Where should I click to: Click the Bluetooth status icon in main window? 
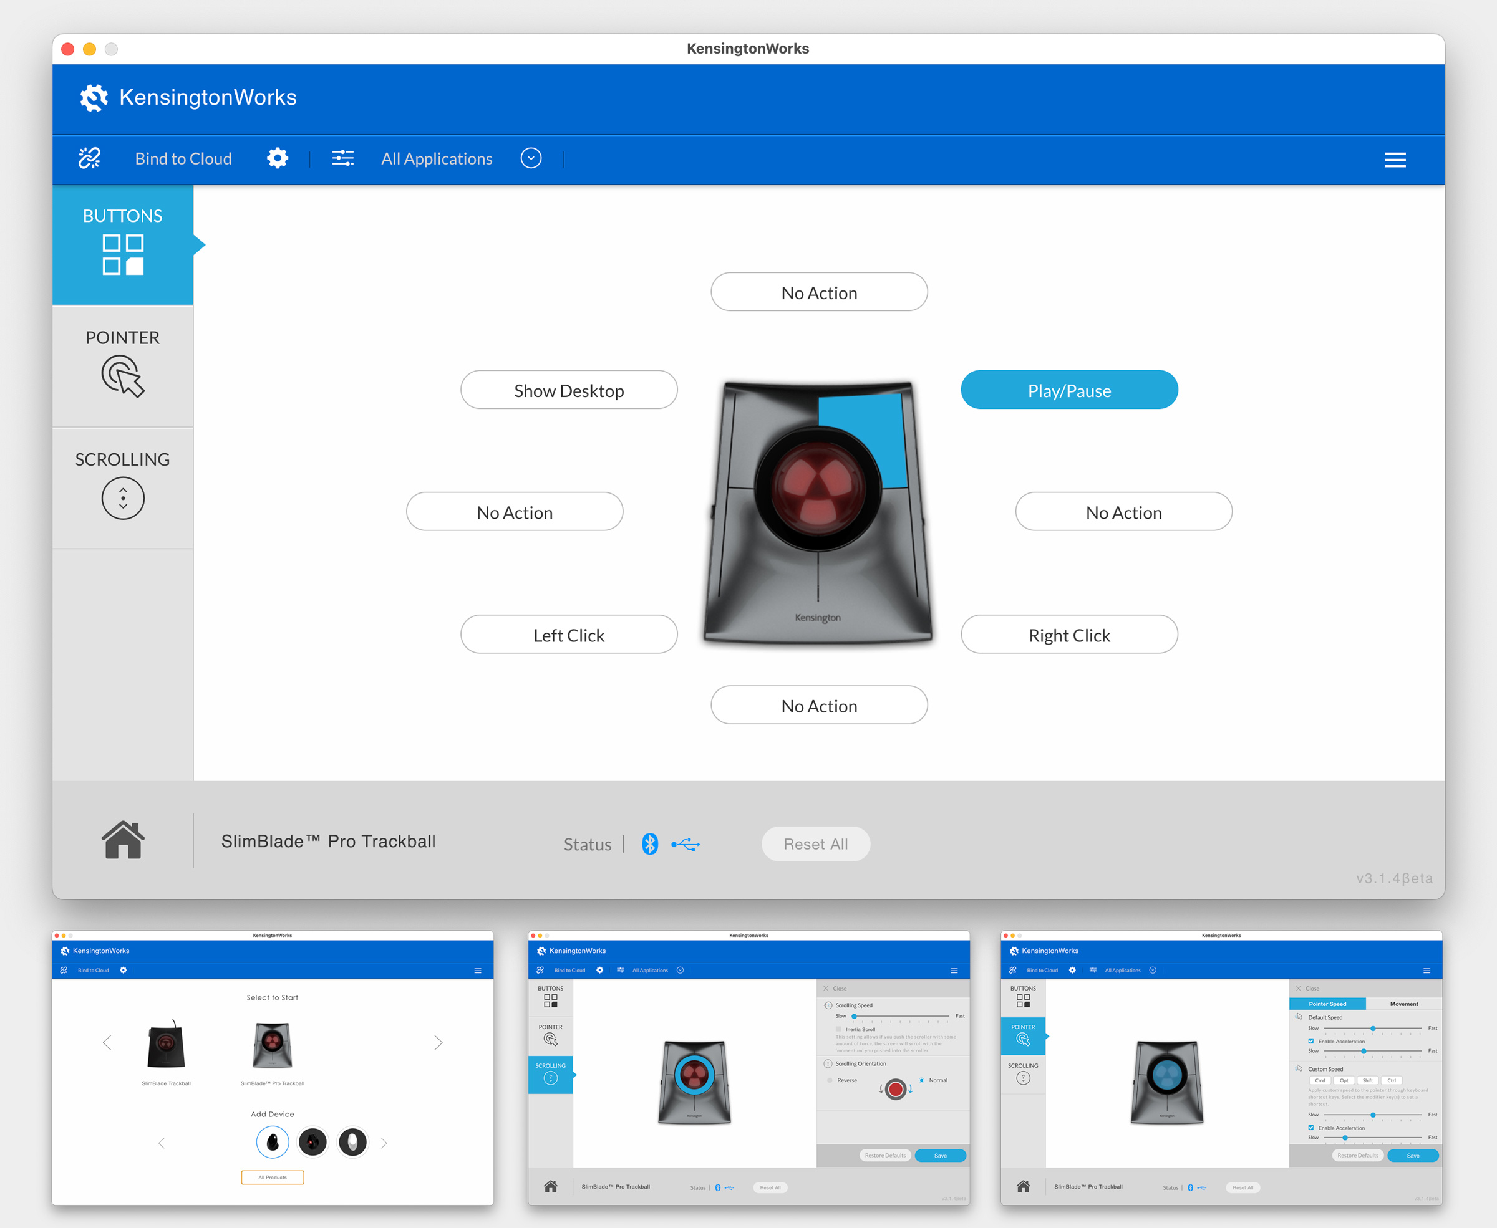click(650, 843)
